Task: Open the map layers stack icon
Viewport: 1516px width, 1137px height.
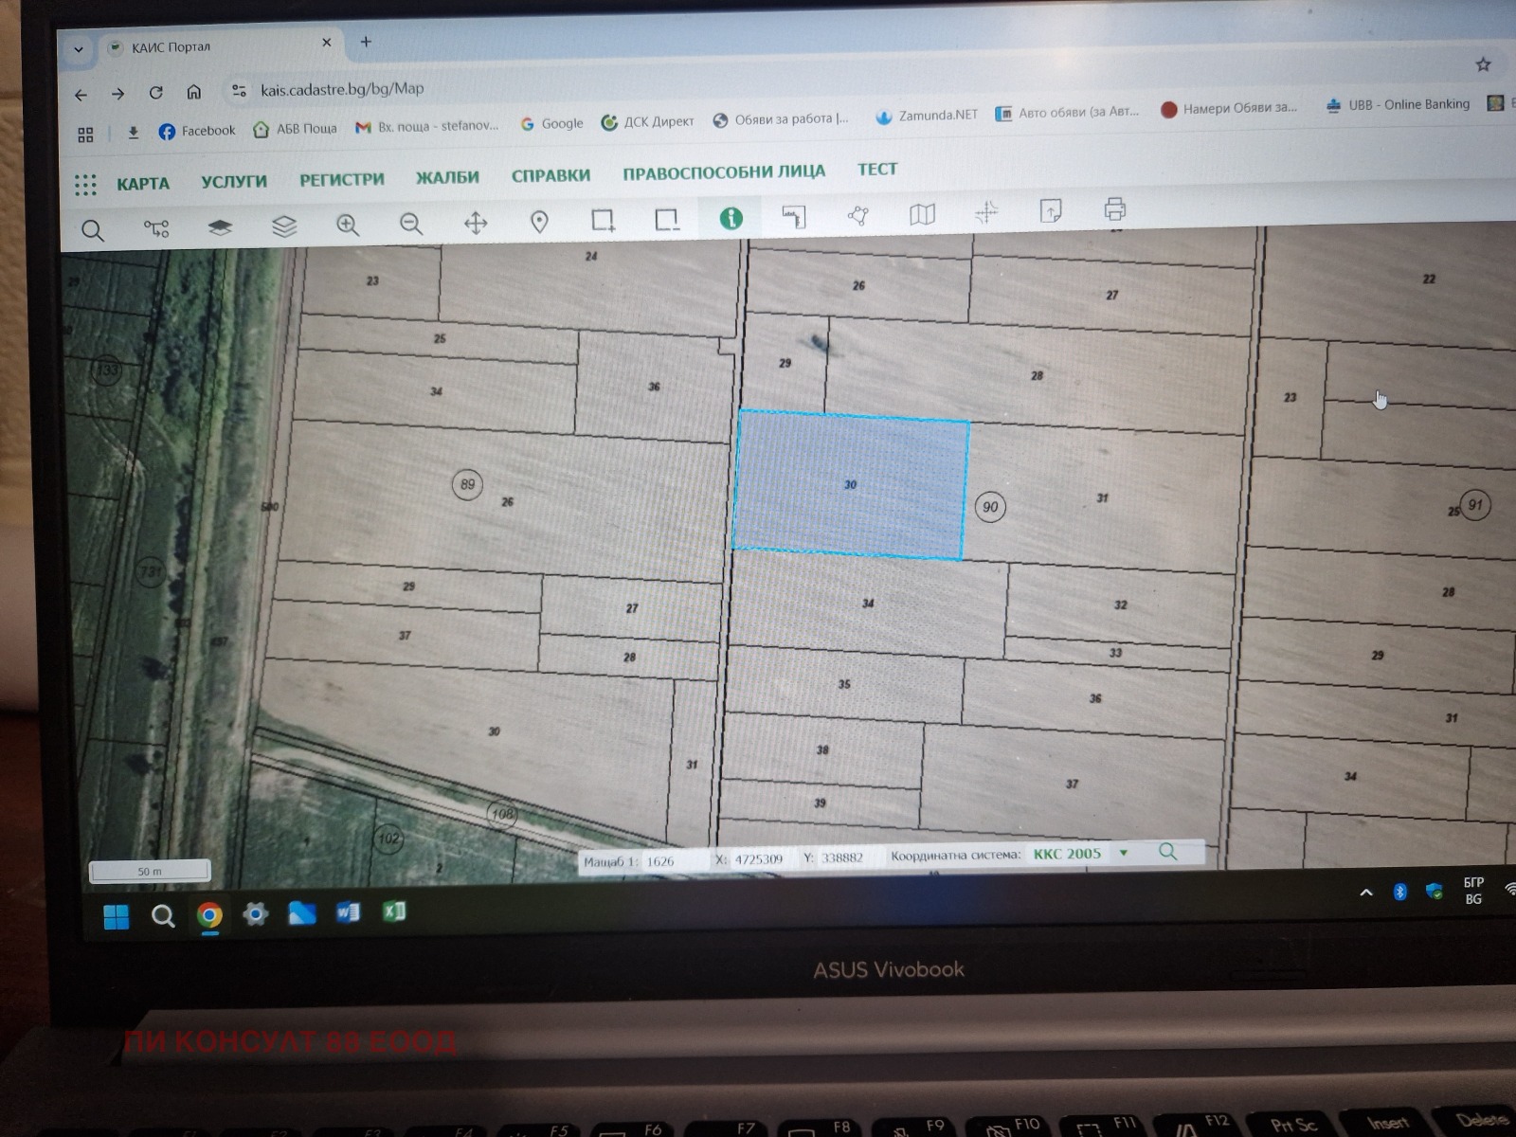Action: [x=284, y=226]
